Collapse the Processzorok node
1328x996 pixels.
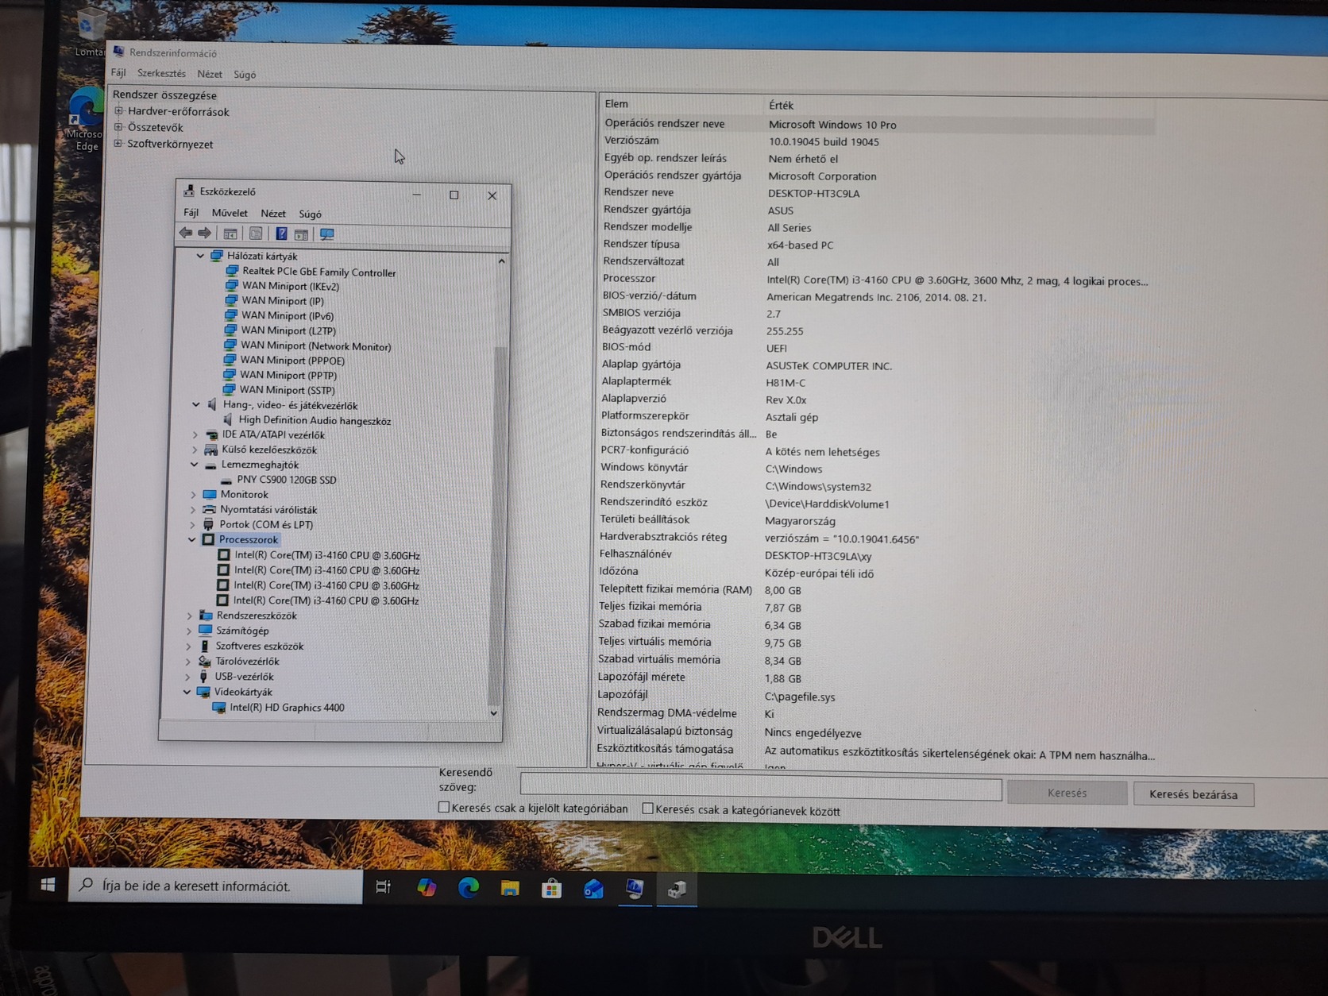click(x=191, y=539)
